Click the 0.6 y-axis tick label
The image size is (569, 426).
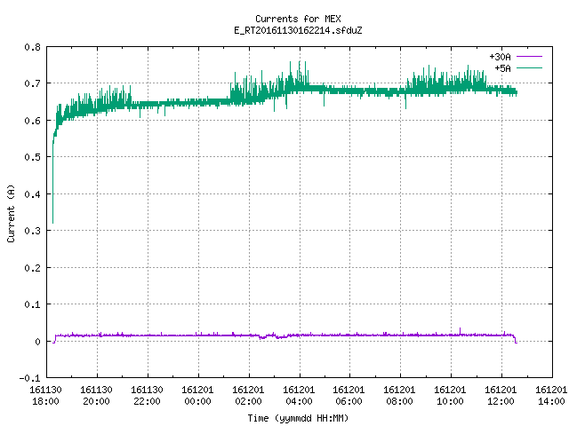(32, 121)
